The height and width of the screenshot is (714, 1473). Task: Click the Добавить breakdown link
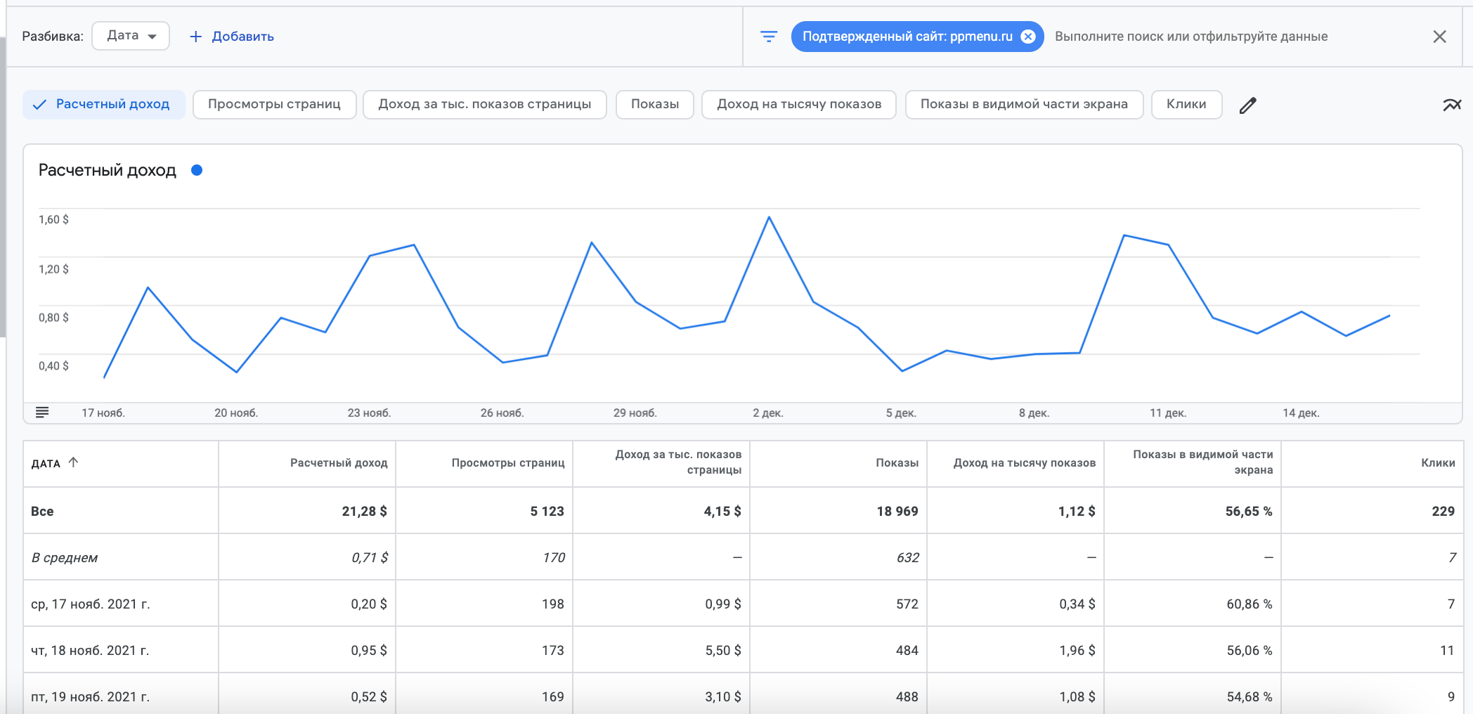point(242,37)
